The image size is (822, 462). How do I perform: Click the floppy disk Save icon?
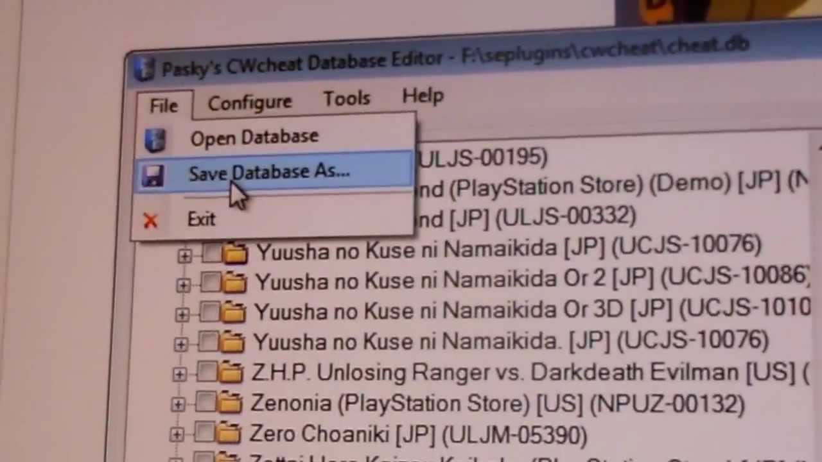(x=153, y=176)
